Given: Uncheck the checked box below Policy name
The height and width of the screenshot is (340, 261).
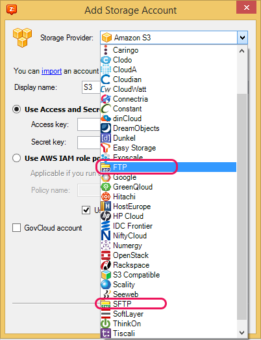Looking at the screenshot, I should 86,210.
